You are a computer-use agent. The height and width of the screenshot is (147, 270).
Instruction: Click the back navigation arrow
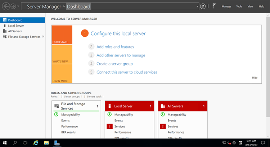6,6
